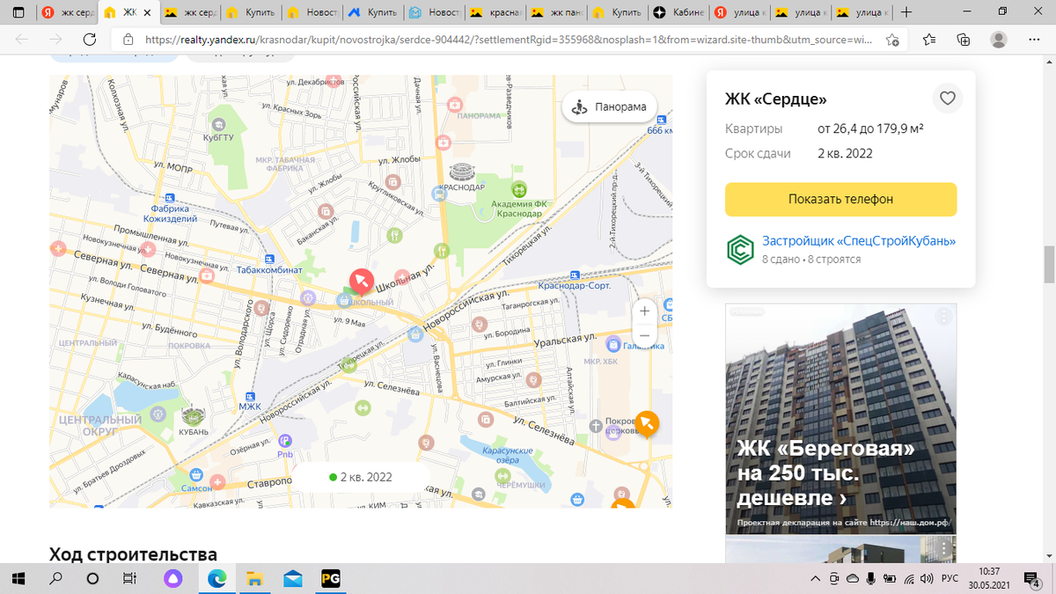Click the Фабрика Кожизделий stop icon

168,199
